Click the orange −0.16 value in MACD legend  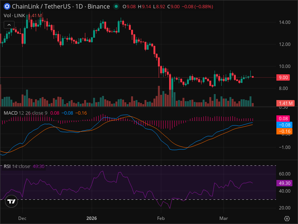click(81, 113)
